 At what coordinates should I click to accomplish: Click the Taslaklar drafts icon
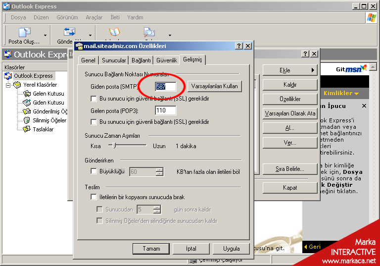pos(27,129)
